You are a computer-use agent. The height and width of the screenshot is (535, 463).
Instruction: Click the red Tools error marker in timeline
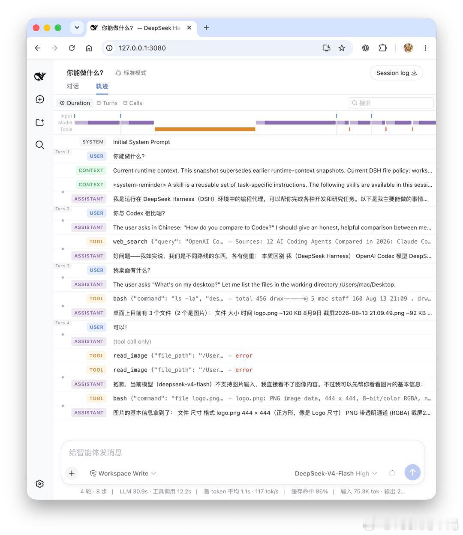pos(386,129)
